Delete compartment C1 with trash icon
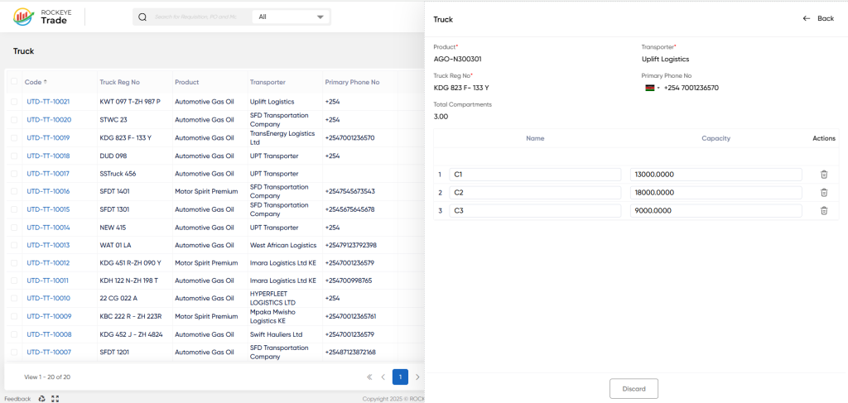848x403 pixels. [x=824, y=175]
